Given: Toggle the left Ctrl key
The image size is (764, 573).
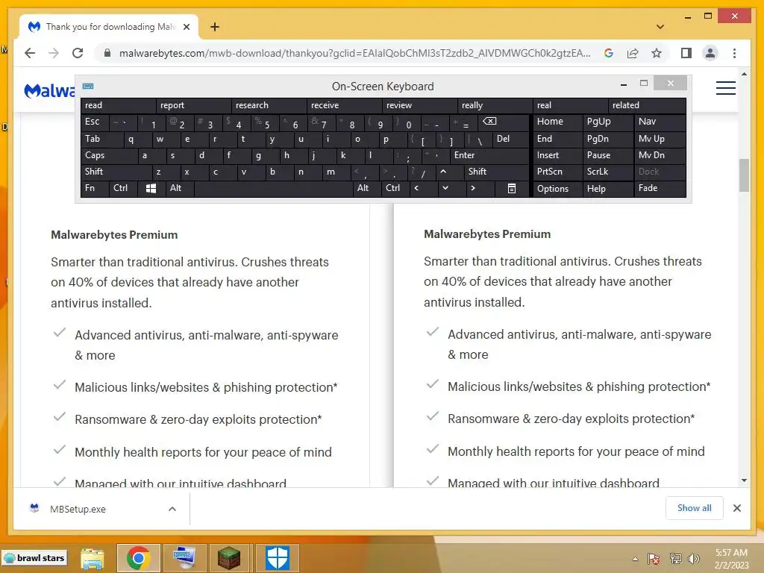Looking at the screenshot, I should 123,188.
